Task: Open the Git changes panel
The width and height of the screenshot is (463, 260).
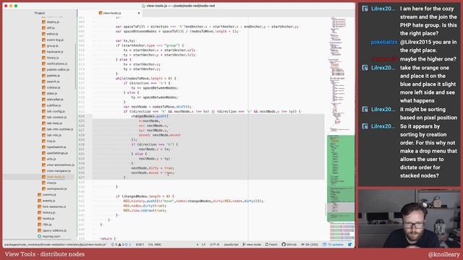Action: (310, 245)
